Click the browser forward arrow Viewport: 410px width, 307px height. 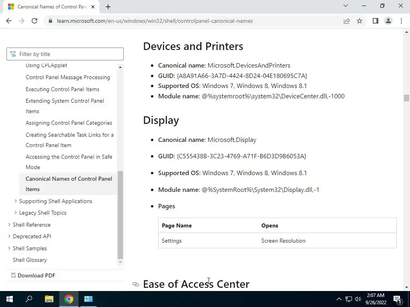(x=22, y=21)
